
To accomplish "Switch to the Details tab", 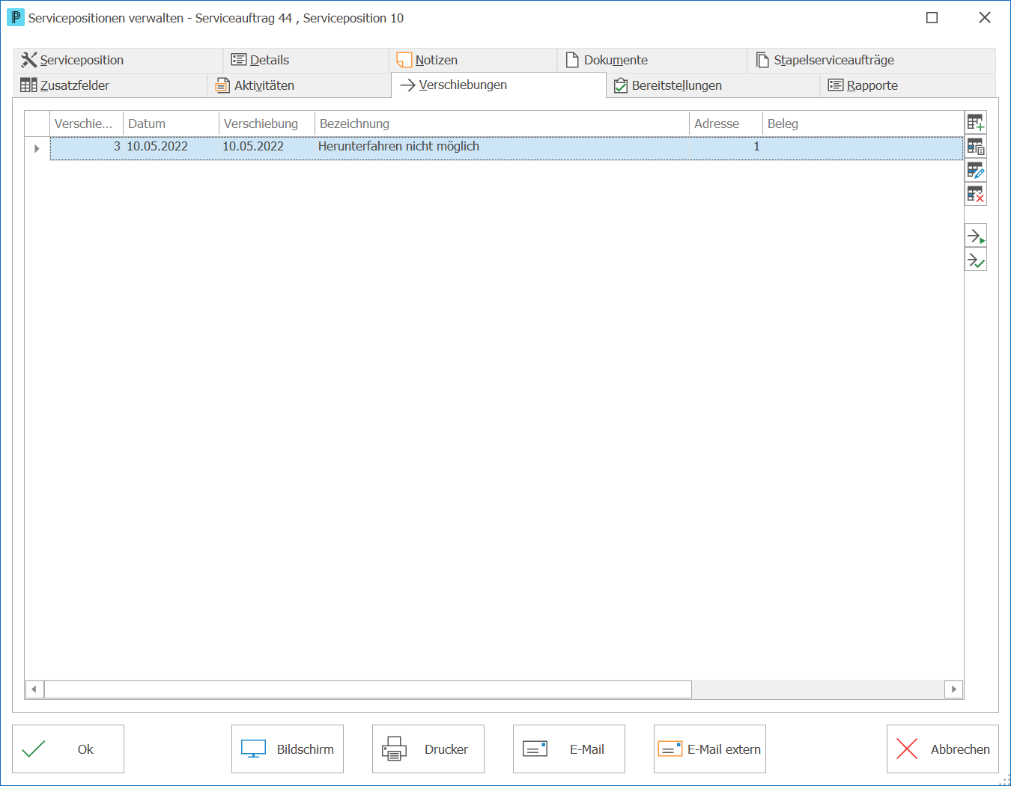I will (306, 61).
